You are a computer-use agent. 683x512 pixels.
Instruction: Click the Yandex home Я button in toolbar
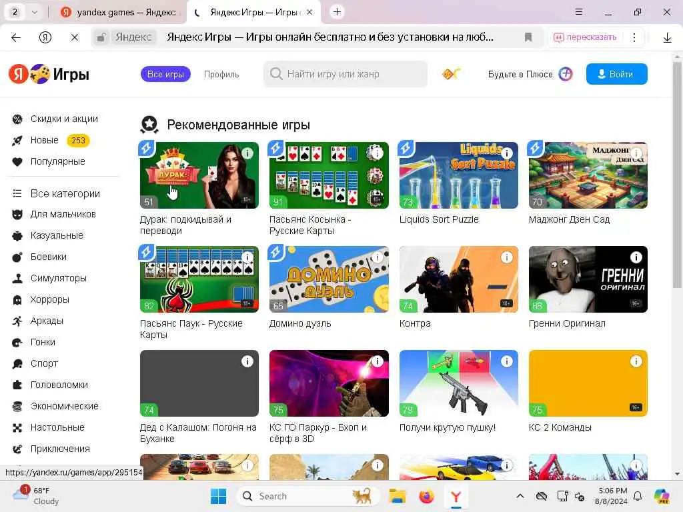pos(45,37)
